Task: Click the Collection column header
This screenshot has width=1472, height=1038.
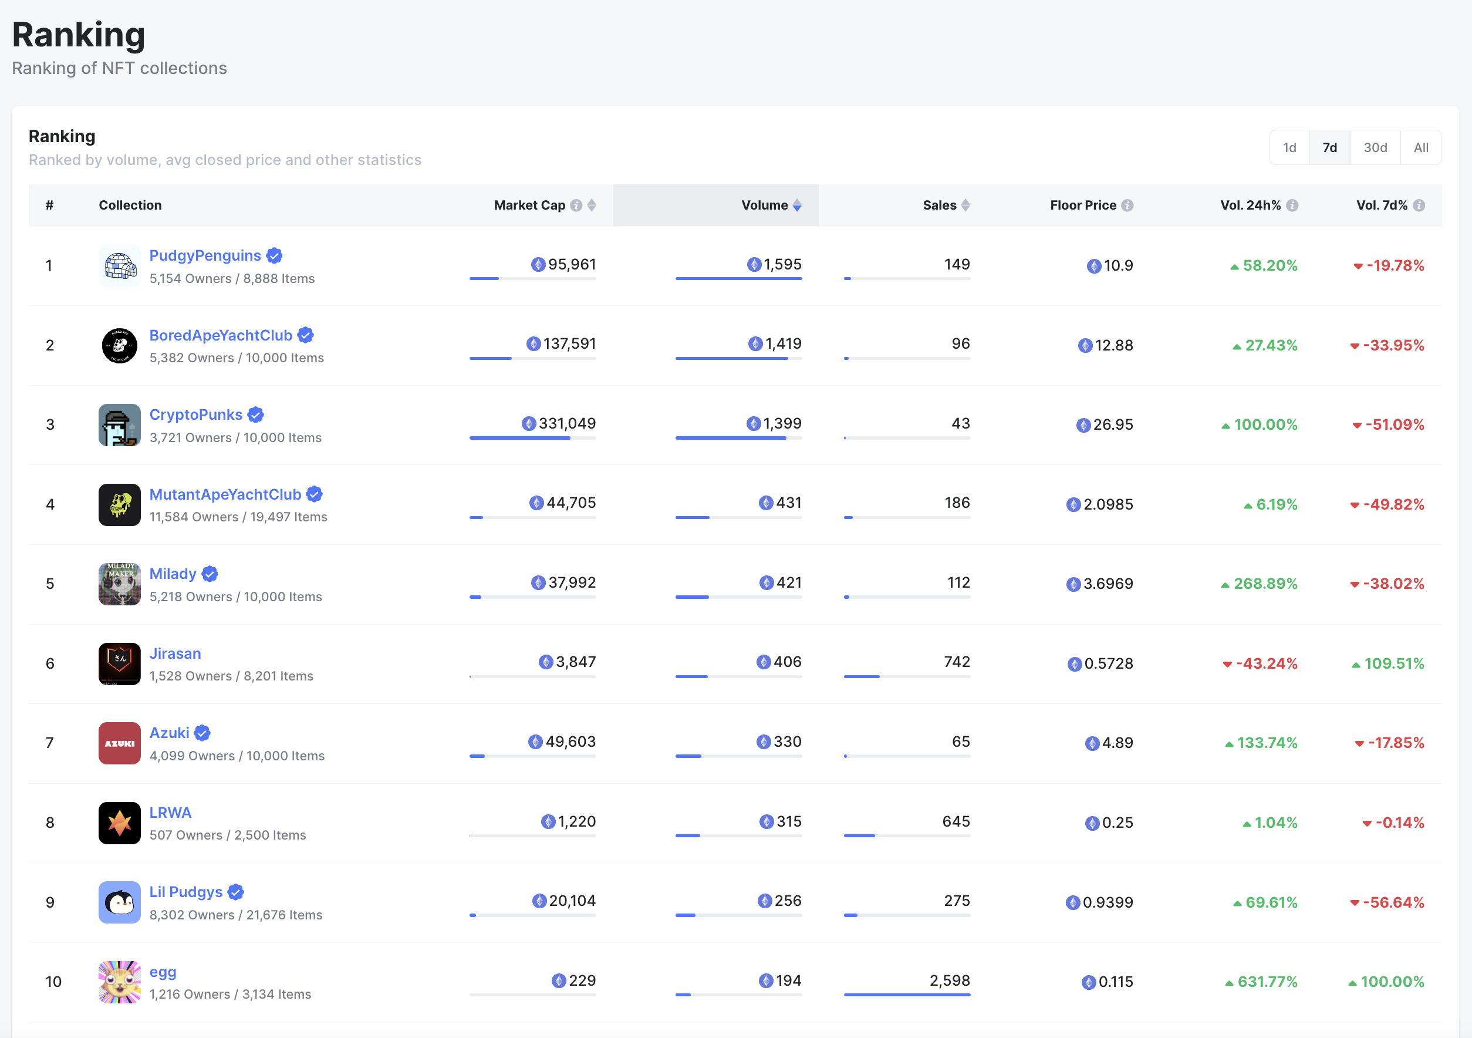Action: pos(130,205)
